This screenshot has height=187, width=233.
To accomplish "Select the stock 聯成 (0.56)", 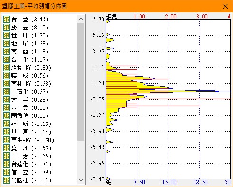I will tap(30, 76).
